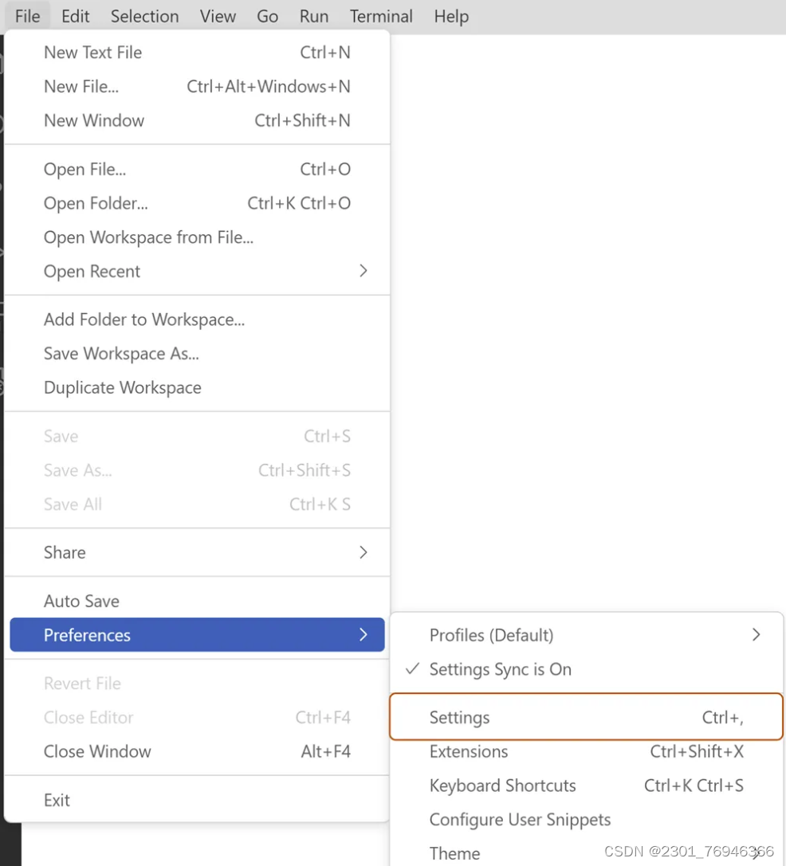Viewport: 786px width, 866px height.
Task: Select Close Window entry
Action: click(x=197, y=751)
